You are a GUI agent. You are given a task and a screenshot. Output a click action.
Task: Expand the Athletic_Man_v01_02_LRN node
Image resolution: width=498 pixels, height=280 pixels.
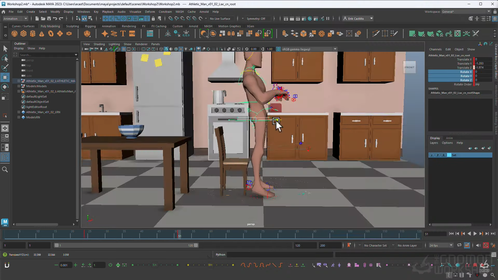pyautogui.click(x=19, y=112)
